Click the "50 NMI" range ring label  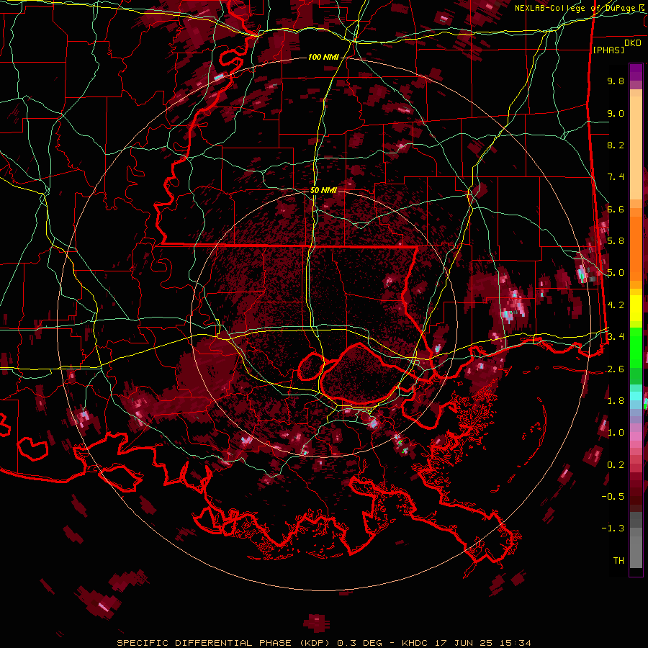click(323, 191)
